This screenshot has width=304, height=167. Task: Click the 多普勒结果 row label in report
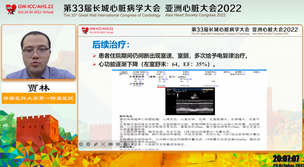point(137,77)
